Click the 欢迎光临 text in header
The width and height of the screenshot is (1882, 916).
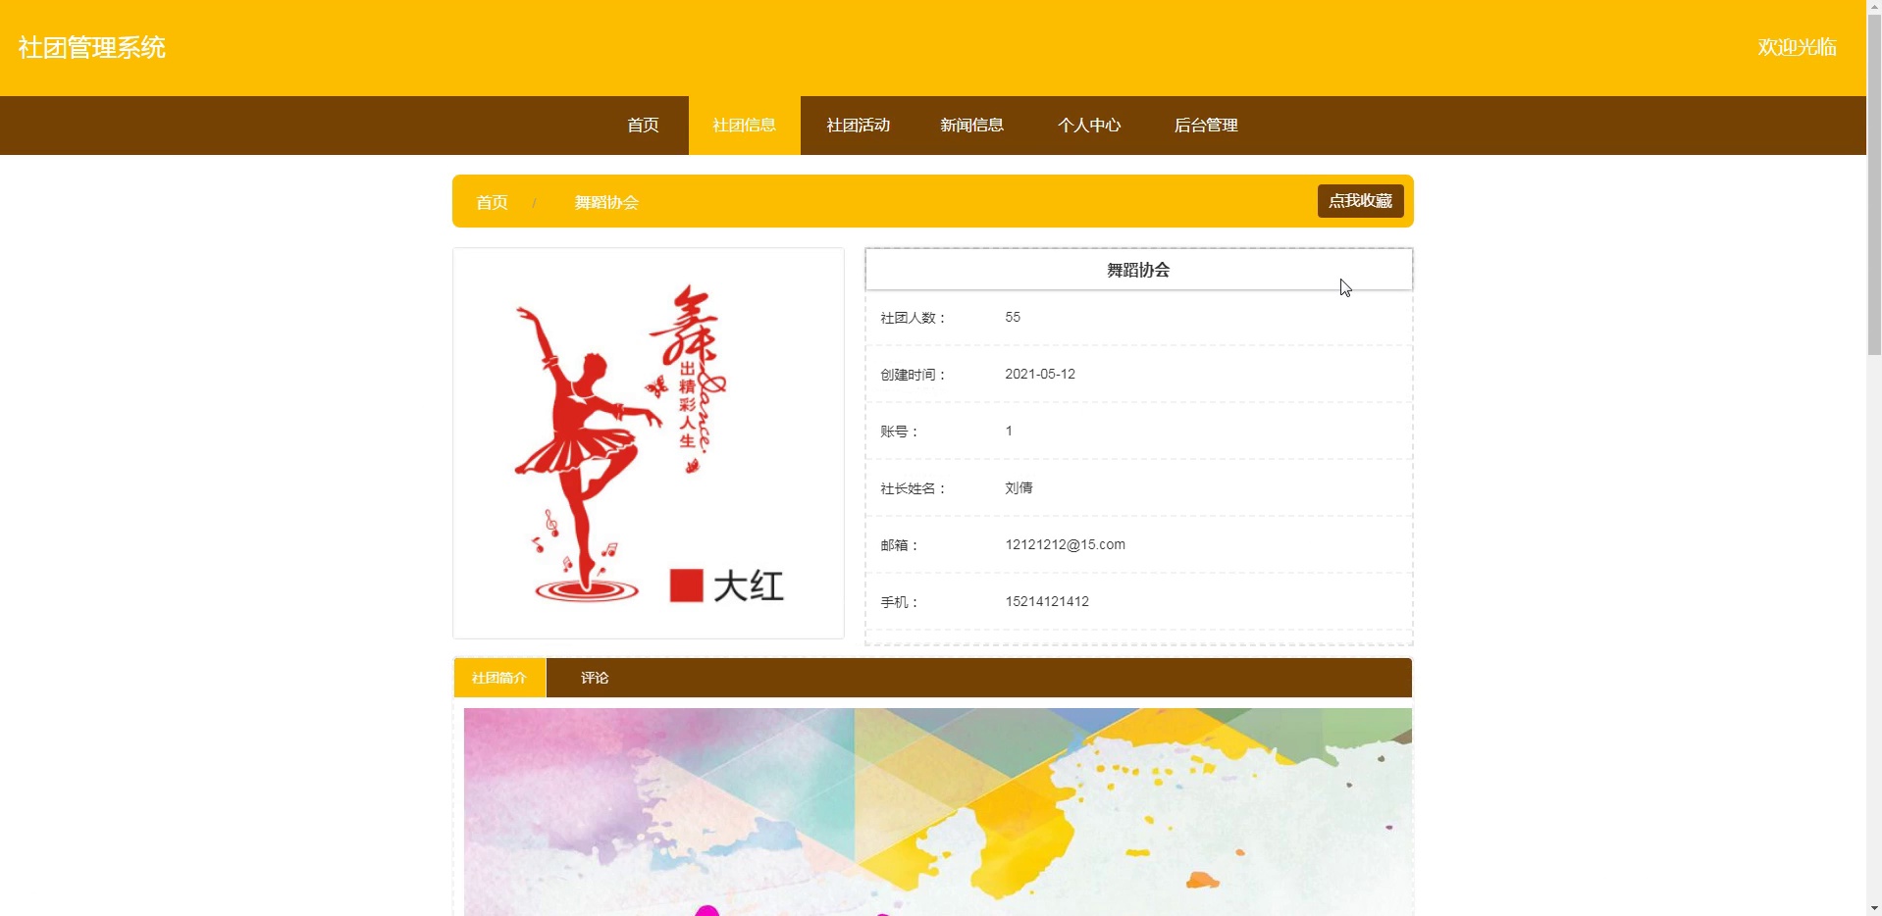(x=1797, y=47)
